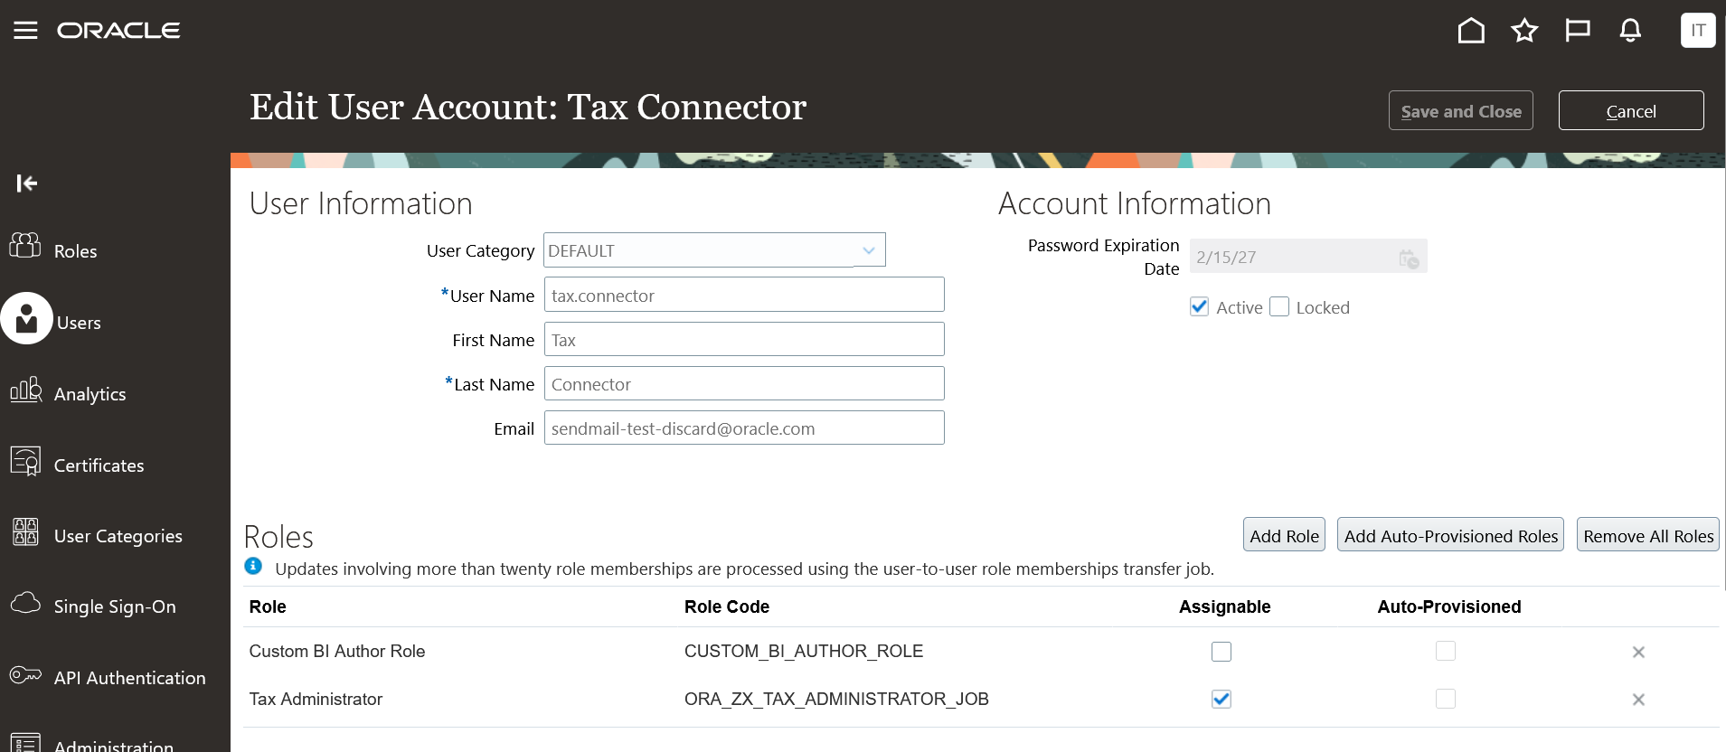Go to API Authentication page
1726x752 pixels.
129,678
